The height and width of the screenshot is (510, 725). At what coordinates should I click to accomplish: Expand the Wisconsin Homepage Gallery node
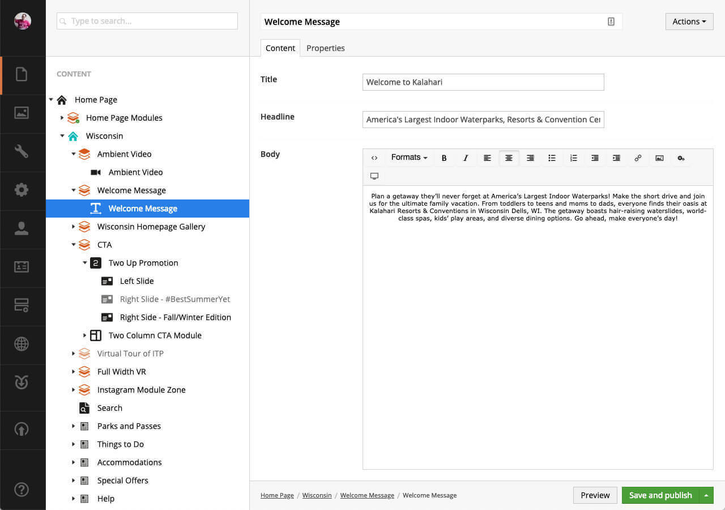(x=74, y=227)
